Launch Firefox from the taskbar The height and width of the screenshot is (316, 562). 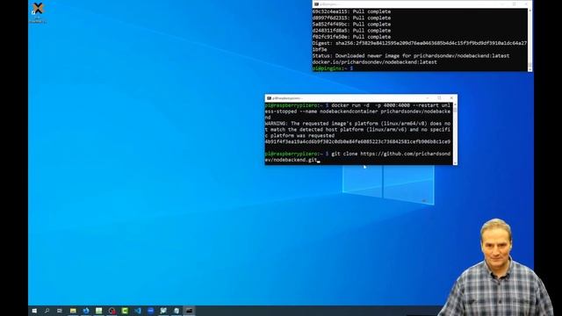pos(86,311)
